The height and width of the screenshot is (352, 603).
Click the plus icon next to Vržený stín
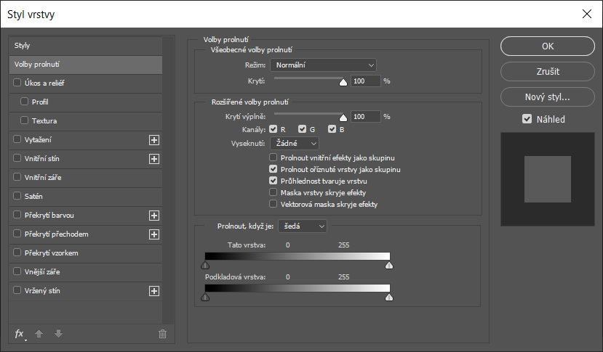153,291
